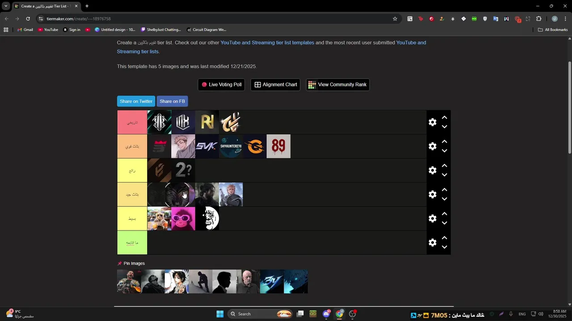Open the YouTube bookmark
The width and height of the screenshot is (572, 321).
tap(48, 30)
